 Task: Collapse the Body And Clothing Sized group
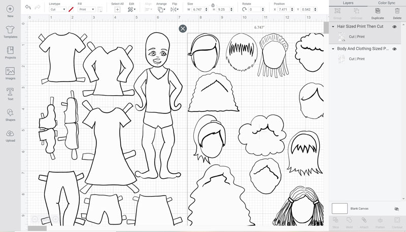(x=333, y=49)
